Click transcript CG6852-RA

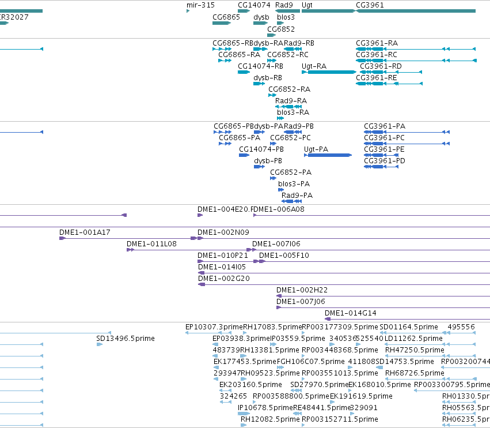pos(289,89)
